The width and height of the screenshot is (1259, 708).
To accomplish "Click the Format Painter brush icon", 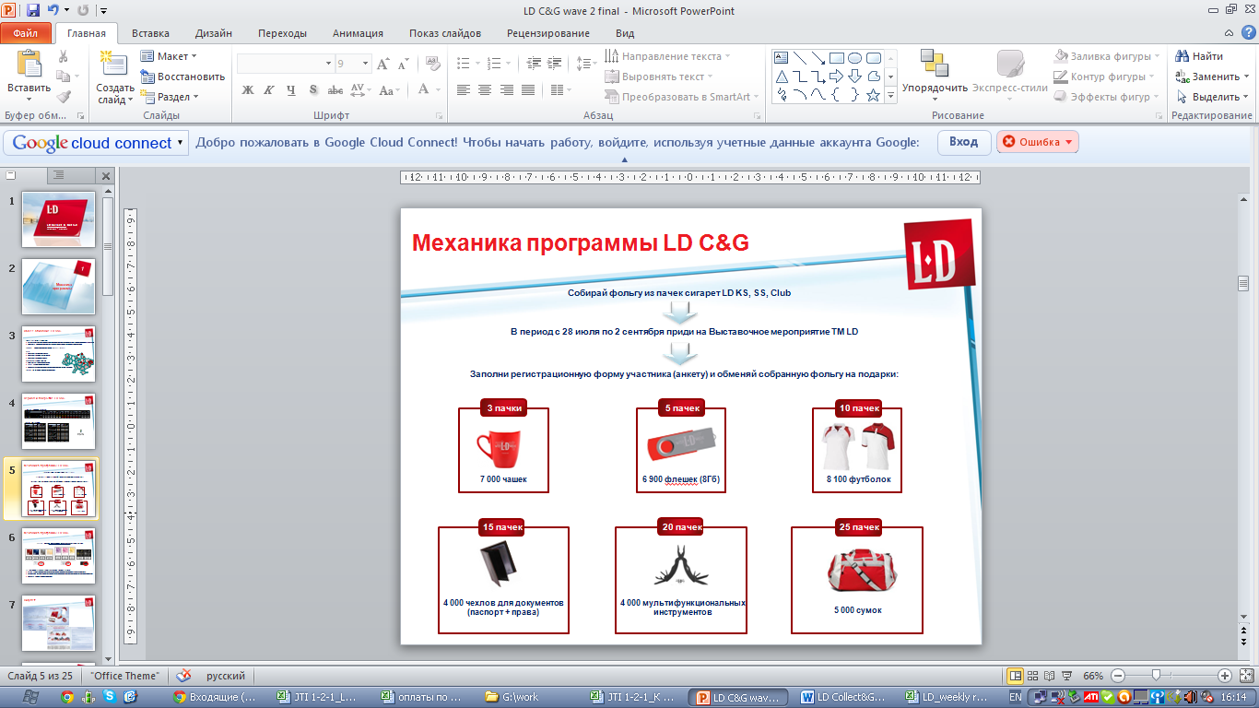I will click(64, 97).
